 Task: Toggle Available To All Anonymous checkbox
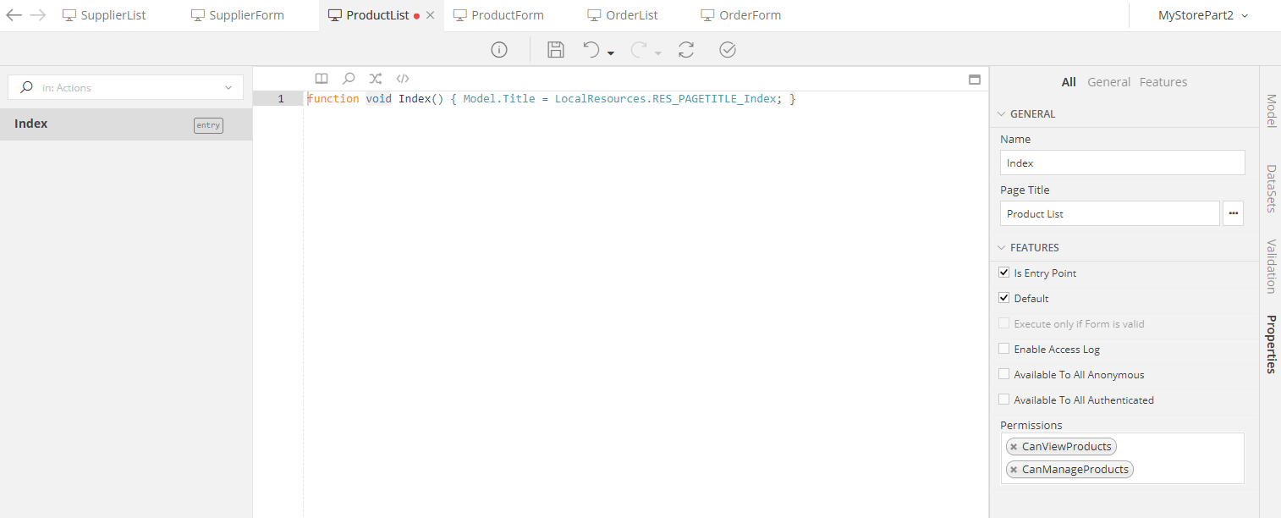[1004, 375]
